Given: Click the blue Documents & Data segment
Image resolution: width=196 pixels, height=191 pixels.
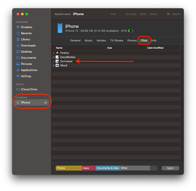Looking at the screenshot, I should tap(108, 168).
